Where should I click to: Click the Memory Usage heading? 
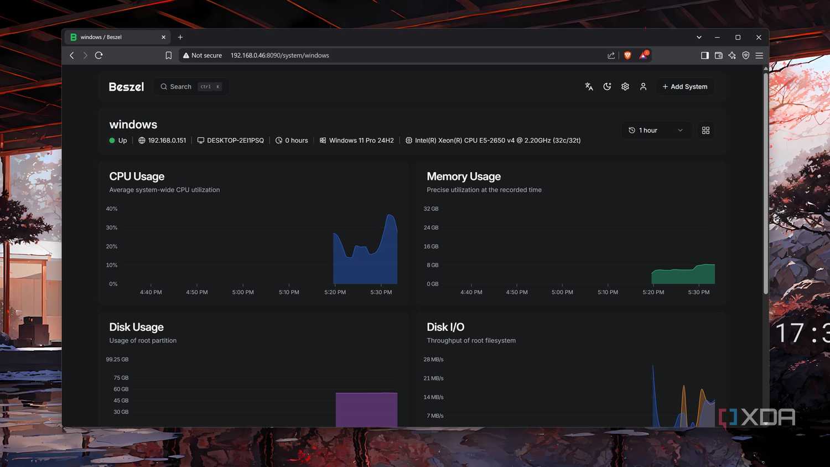464,177
